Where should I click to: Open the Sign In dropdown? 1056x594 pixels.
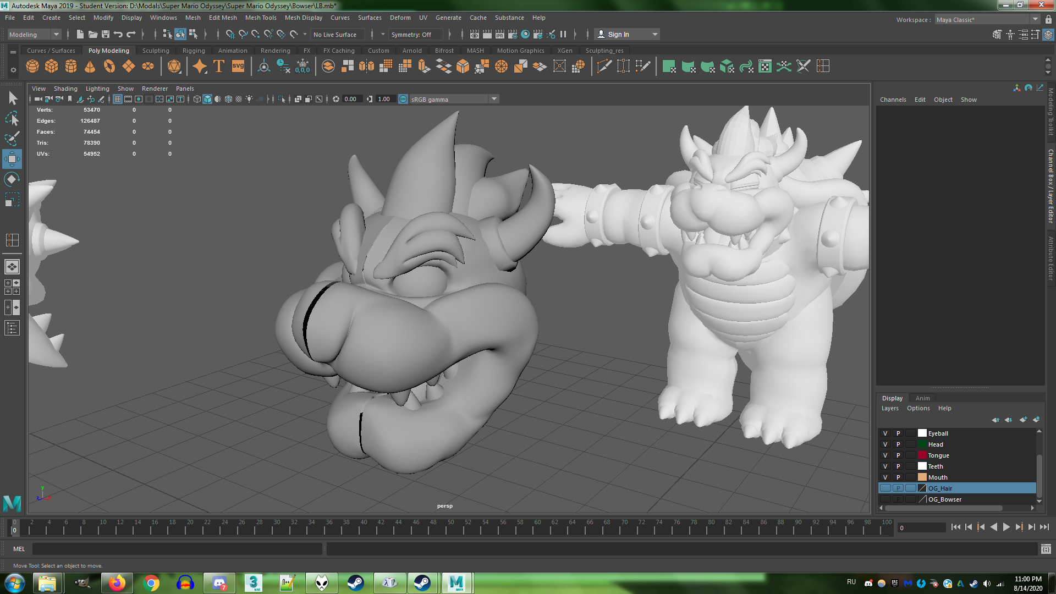[627, 34]
